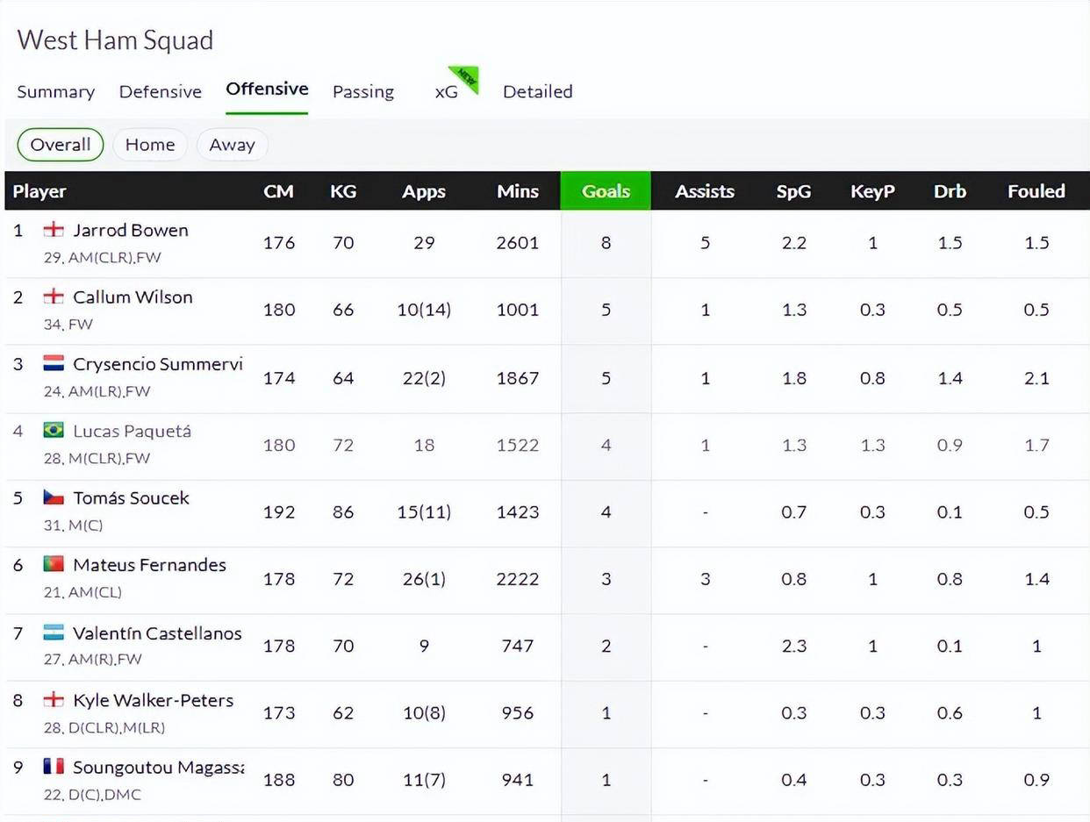
Task: Sort table by Apps column
Action: click(x=424, y=191)
